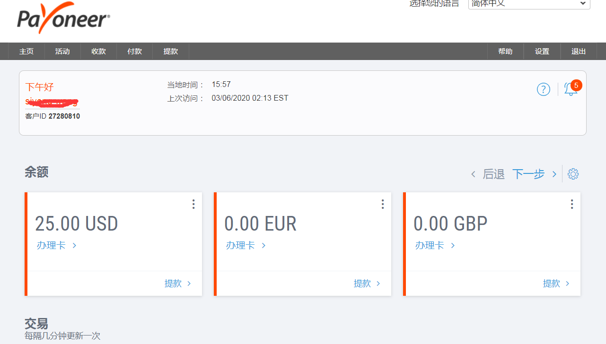
Task: Open 设置 in the navigation bar
Action: pos(542,52)
